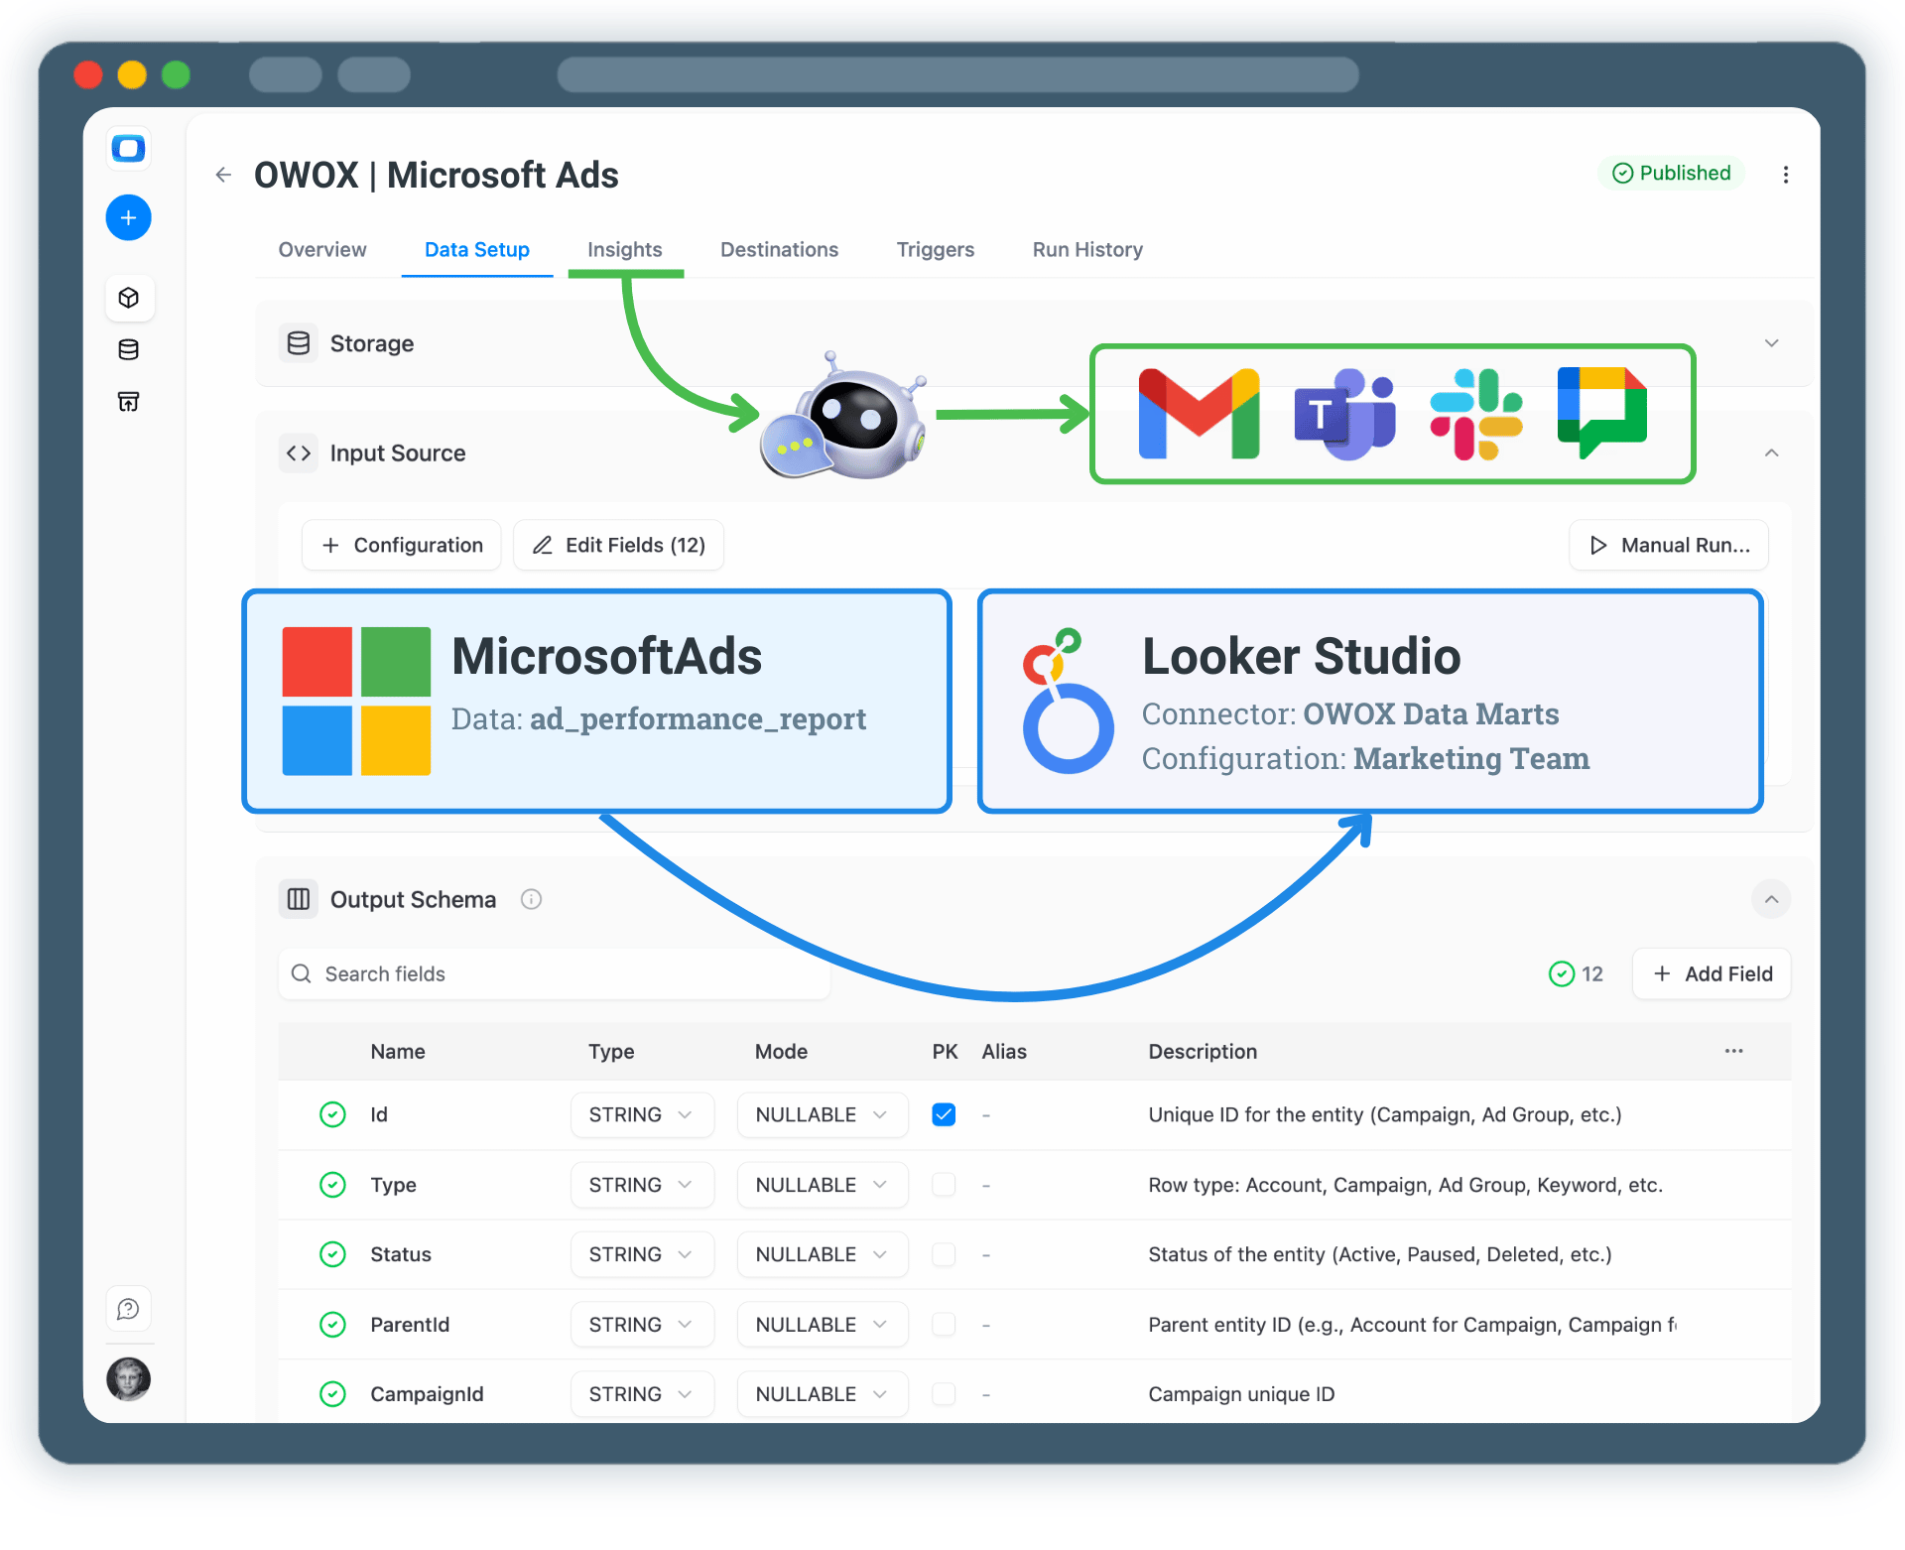The image size is (1905, 1550).
Task: Click the archive/export icon in the sidebar
Action: tap(128, 402)
